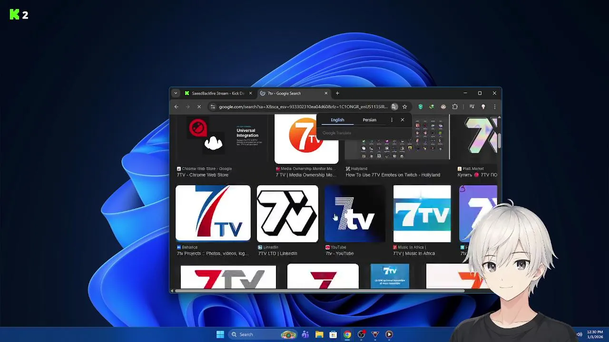The width and height of the screenshot is (609, 342).
Task: Open the orange 7TV Media Ownership image
Action: 306,139
